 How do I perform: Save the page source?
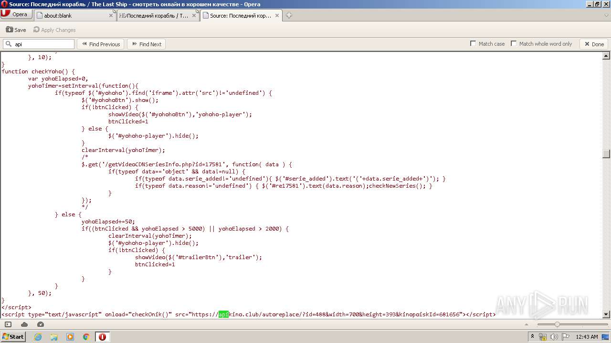click(16, 30)
